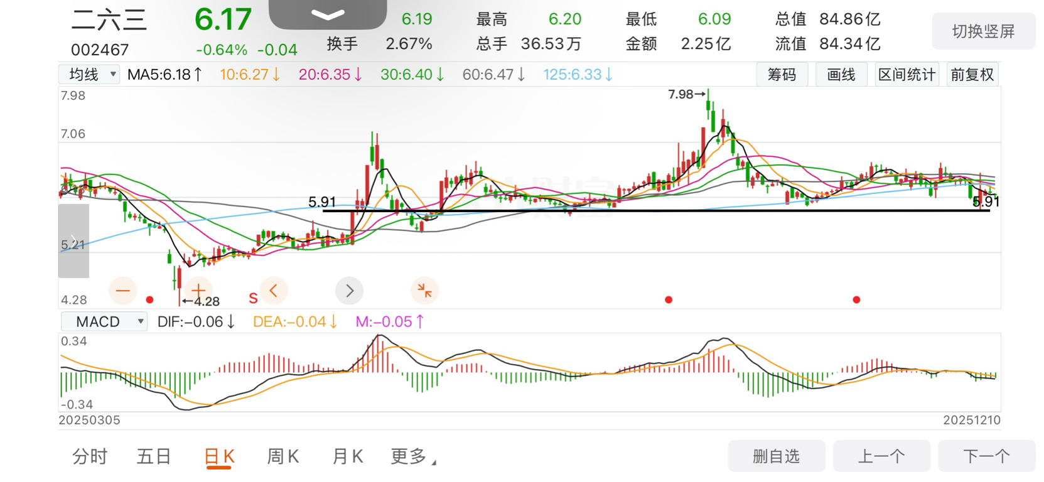Select the 周K tab
Image resolution: width=1044 pixels, height=482 pixels.
click(283, 456)
